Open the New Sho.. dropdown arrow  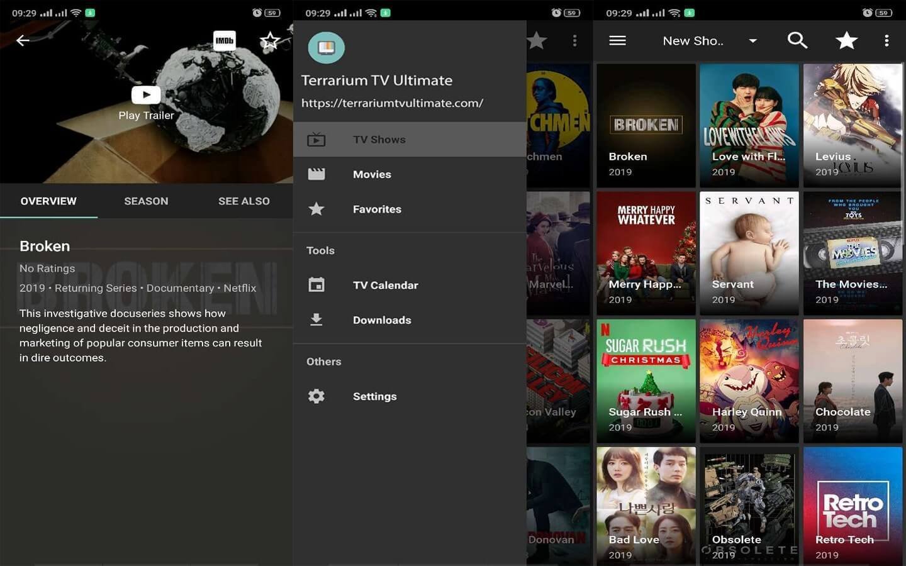pyautogui.click(x=752, y=41)
